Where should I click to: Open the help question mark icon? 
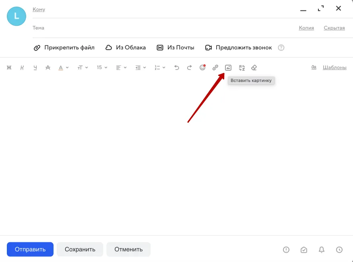coord(281,48)
